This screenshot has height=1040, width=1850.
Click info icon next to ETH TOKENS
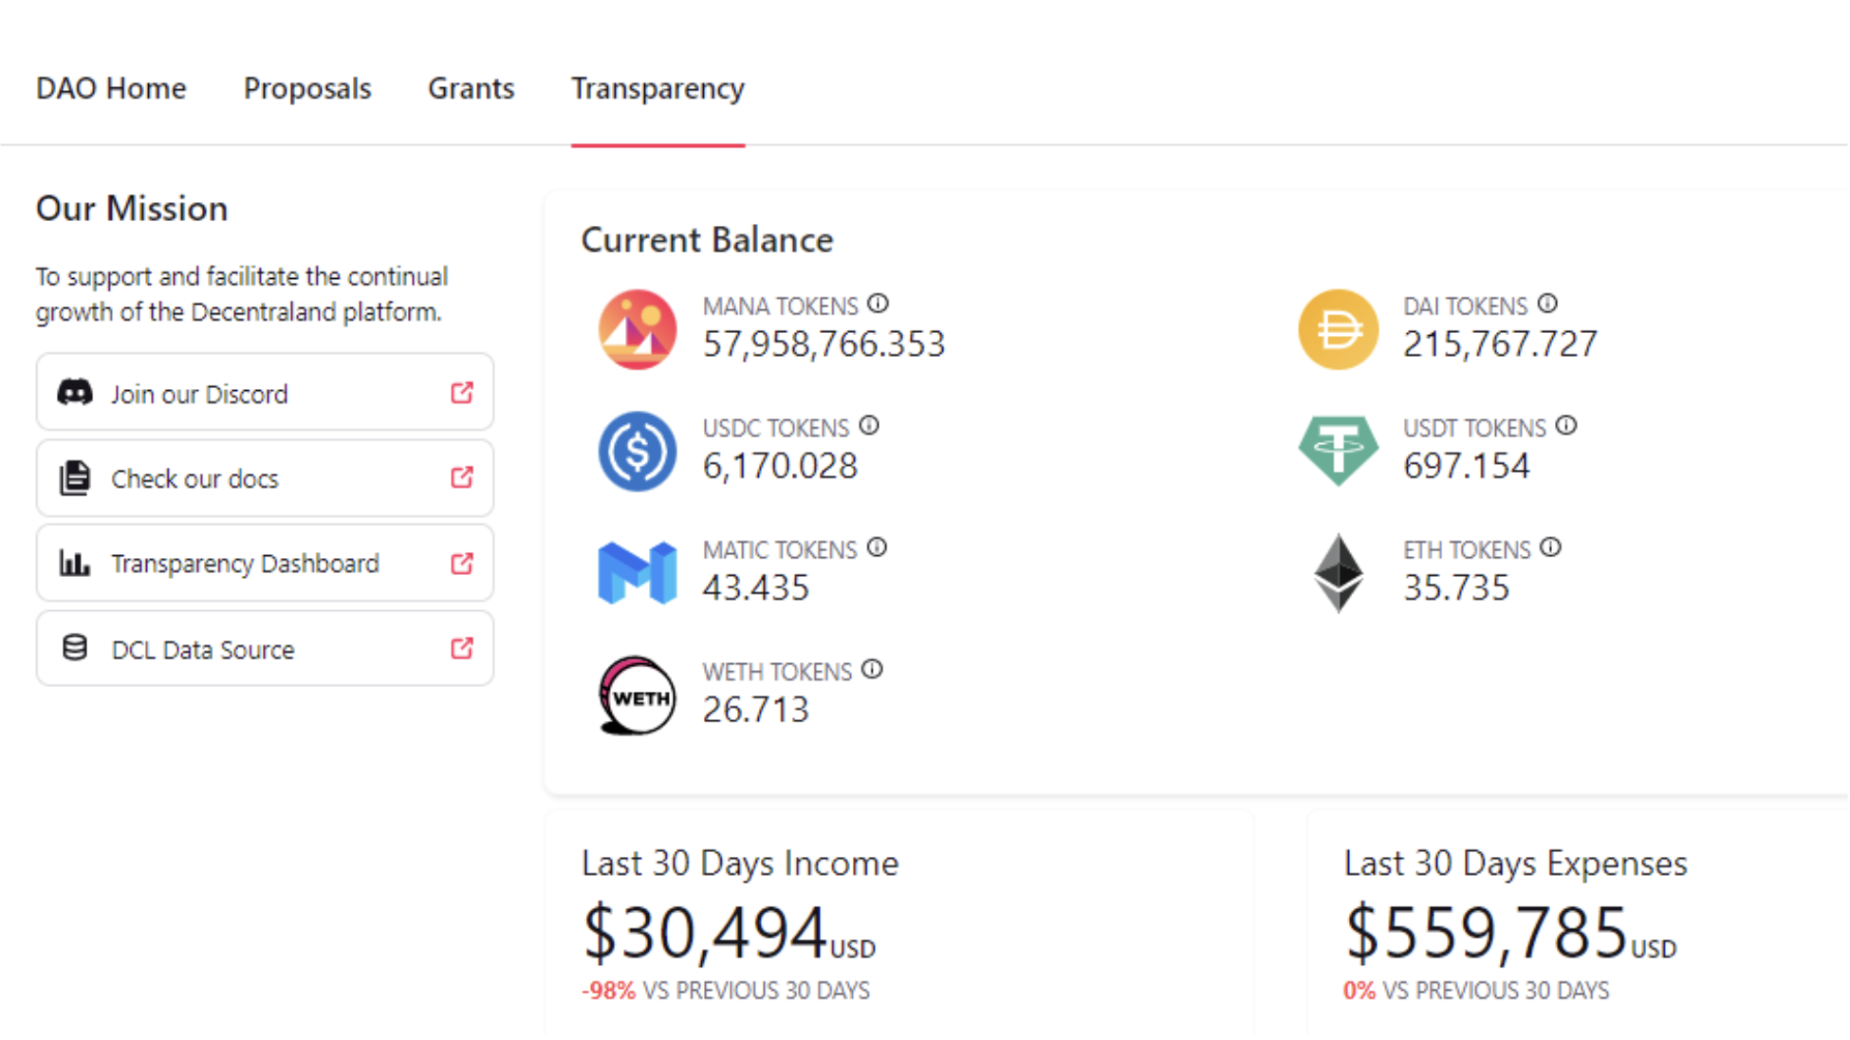click(1550, 548)
